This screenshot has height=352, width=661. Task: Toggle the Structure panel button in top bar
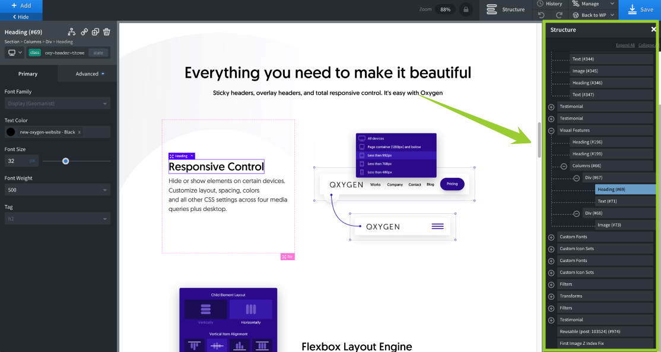click(x=506, y=9)
